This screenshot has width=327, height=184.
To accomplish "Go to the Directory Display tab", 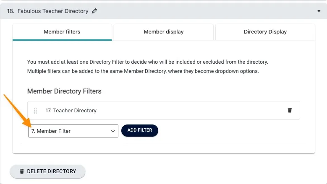I will click(265, 32).
